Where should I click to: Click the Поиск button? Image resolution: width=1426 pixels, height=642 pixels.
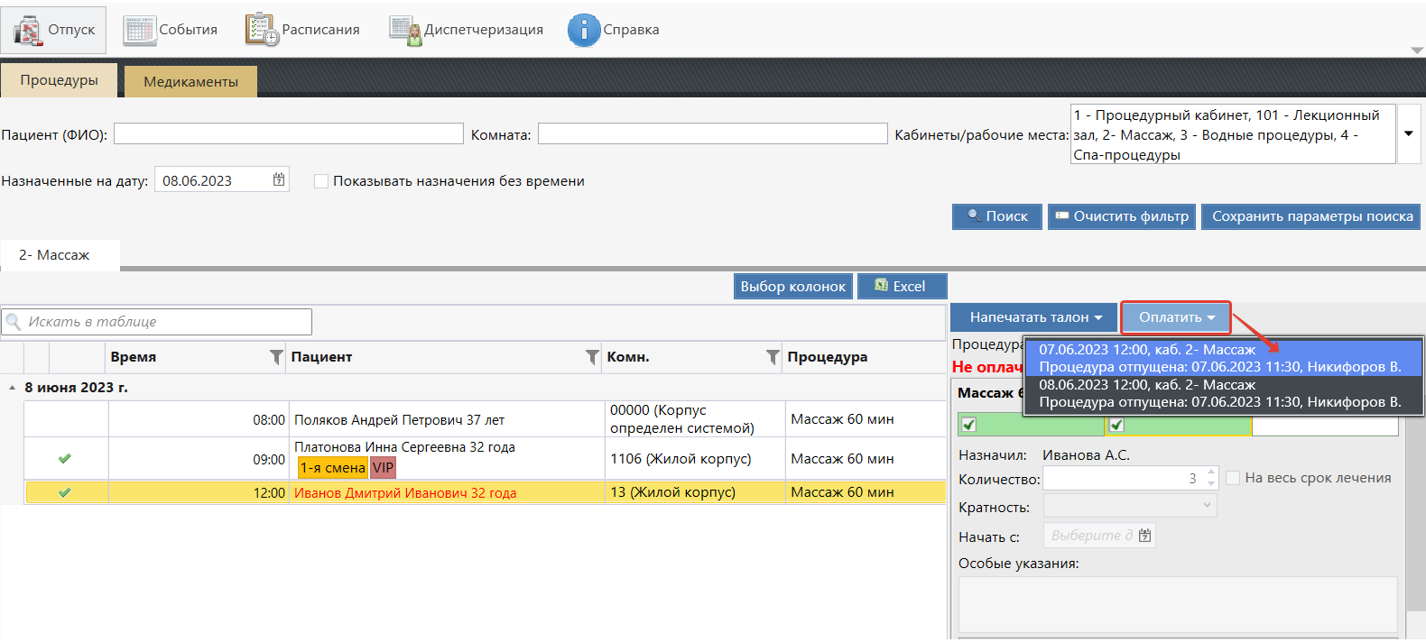996,216
